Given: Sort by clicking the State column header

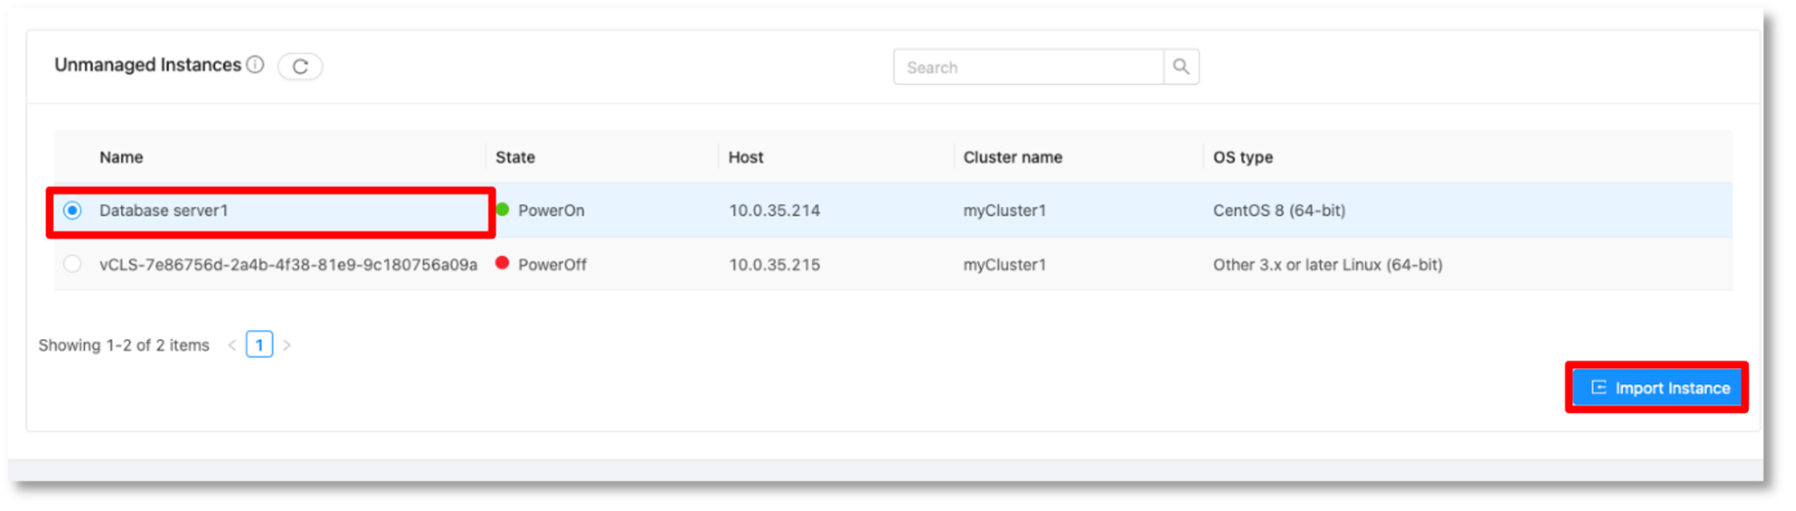Looking at the screenshot, I should pyautogui.click(x=515, y=157).
